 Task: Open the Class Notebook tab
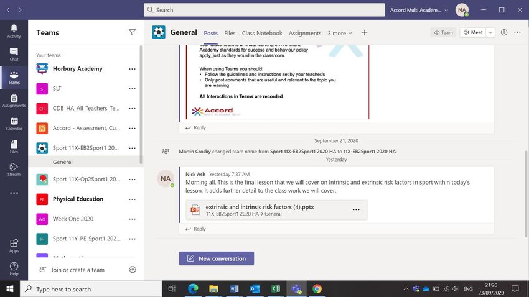262,33
